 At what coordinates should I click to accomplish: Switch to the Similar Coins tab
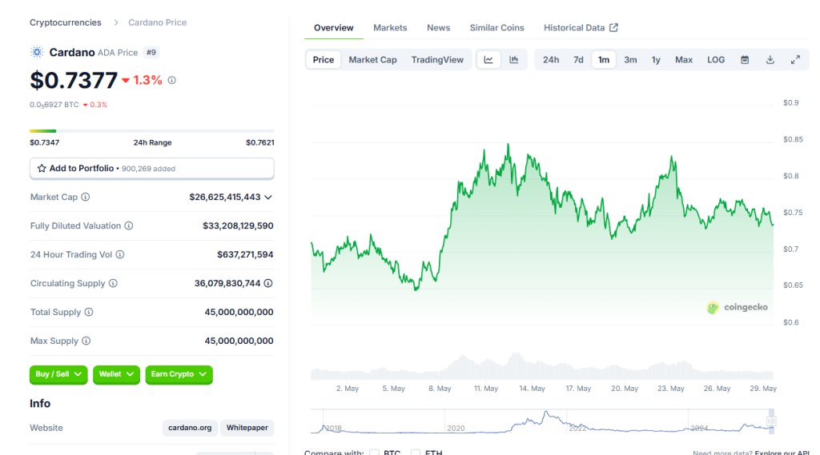pyautogui.click(x=496, y=28)
